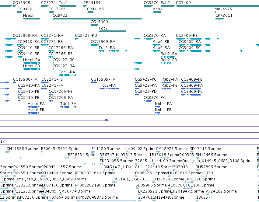Click the Mob4-PA protein label

[x=163, y=103]
